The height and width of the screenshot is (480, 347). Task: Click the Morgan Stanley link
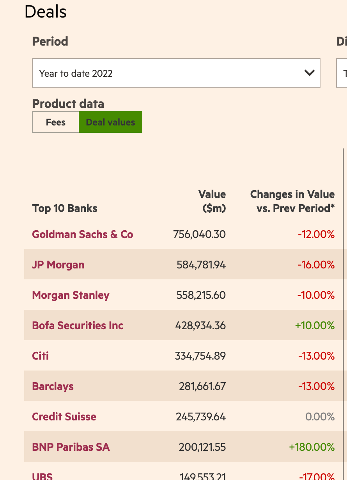click(71, 295)
